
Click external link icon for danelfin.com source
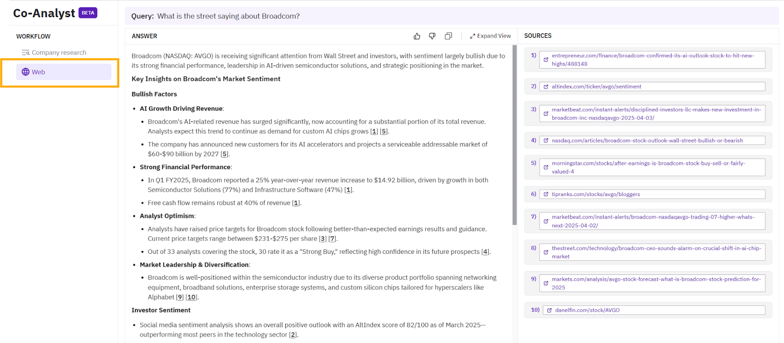click(549, 310)
